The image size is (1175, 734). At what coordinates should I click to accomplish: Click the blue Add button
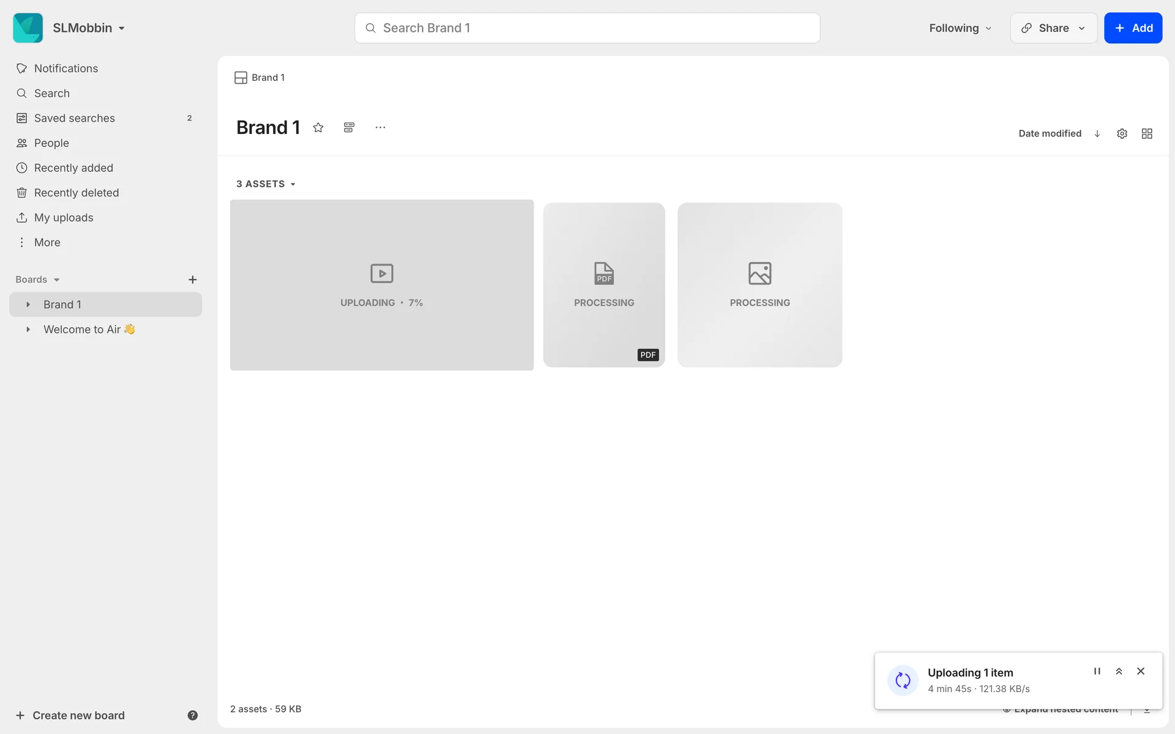coord(1133,28)
